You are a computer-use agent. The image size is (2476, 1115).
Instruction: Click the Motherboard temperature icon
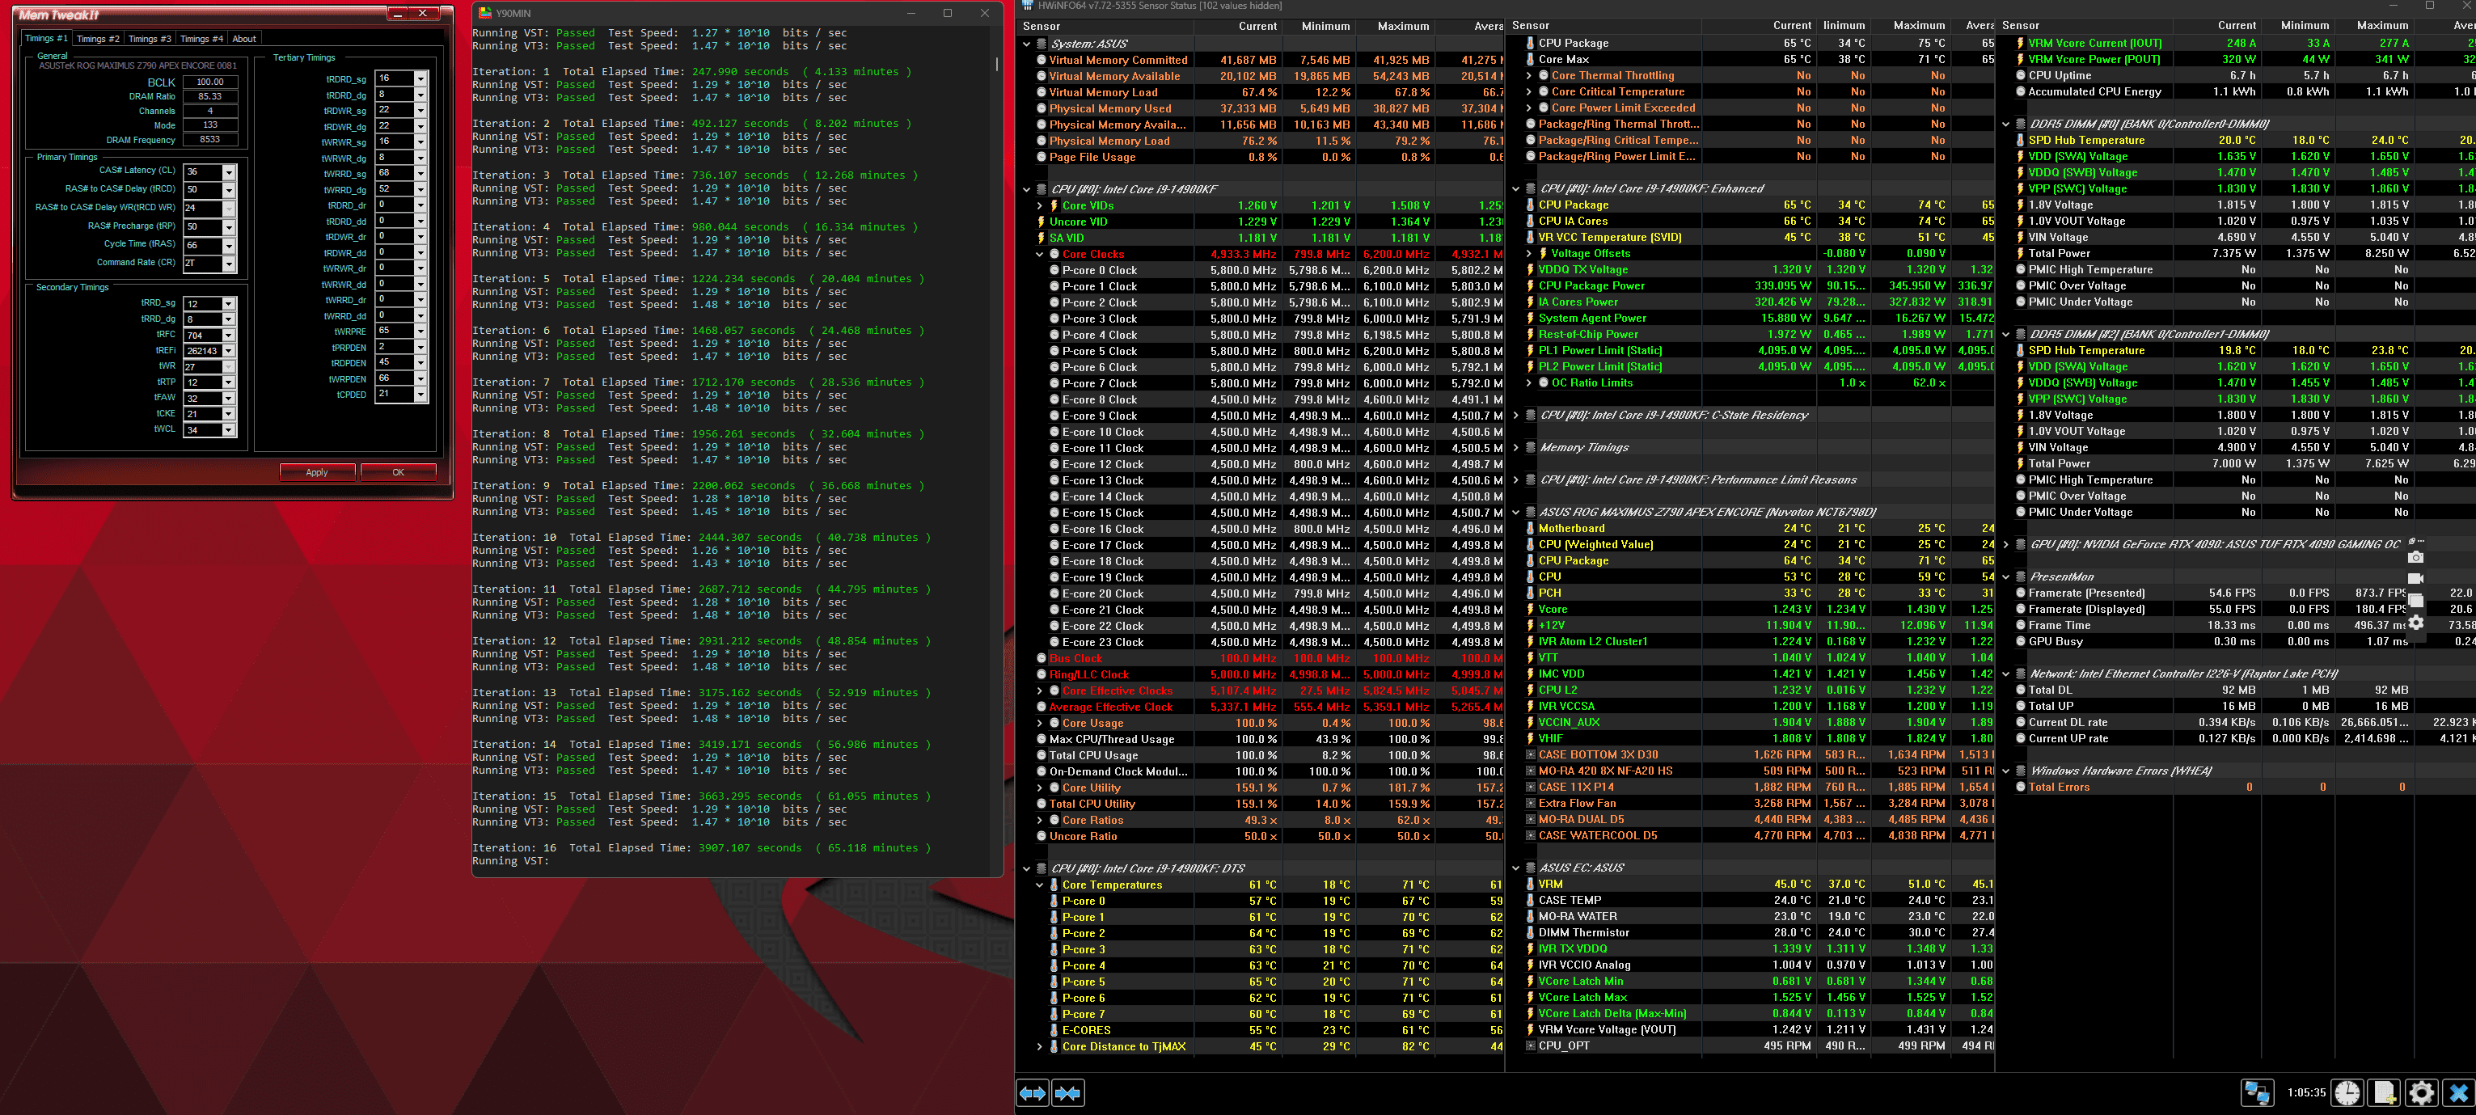pos(1530,529)
